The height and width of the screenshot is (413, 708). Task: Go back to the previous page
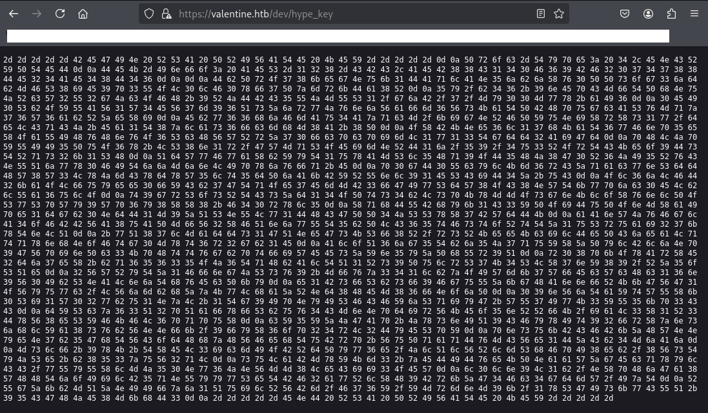14,14
